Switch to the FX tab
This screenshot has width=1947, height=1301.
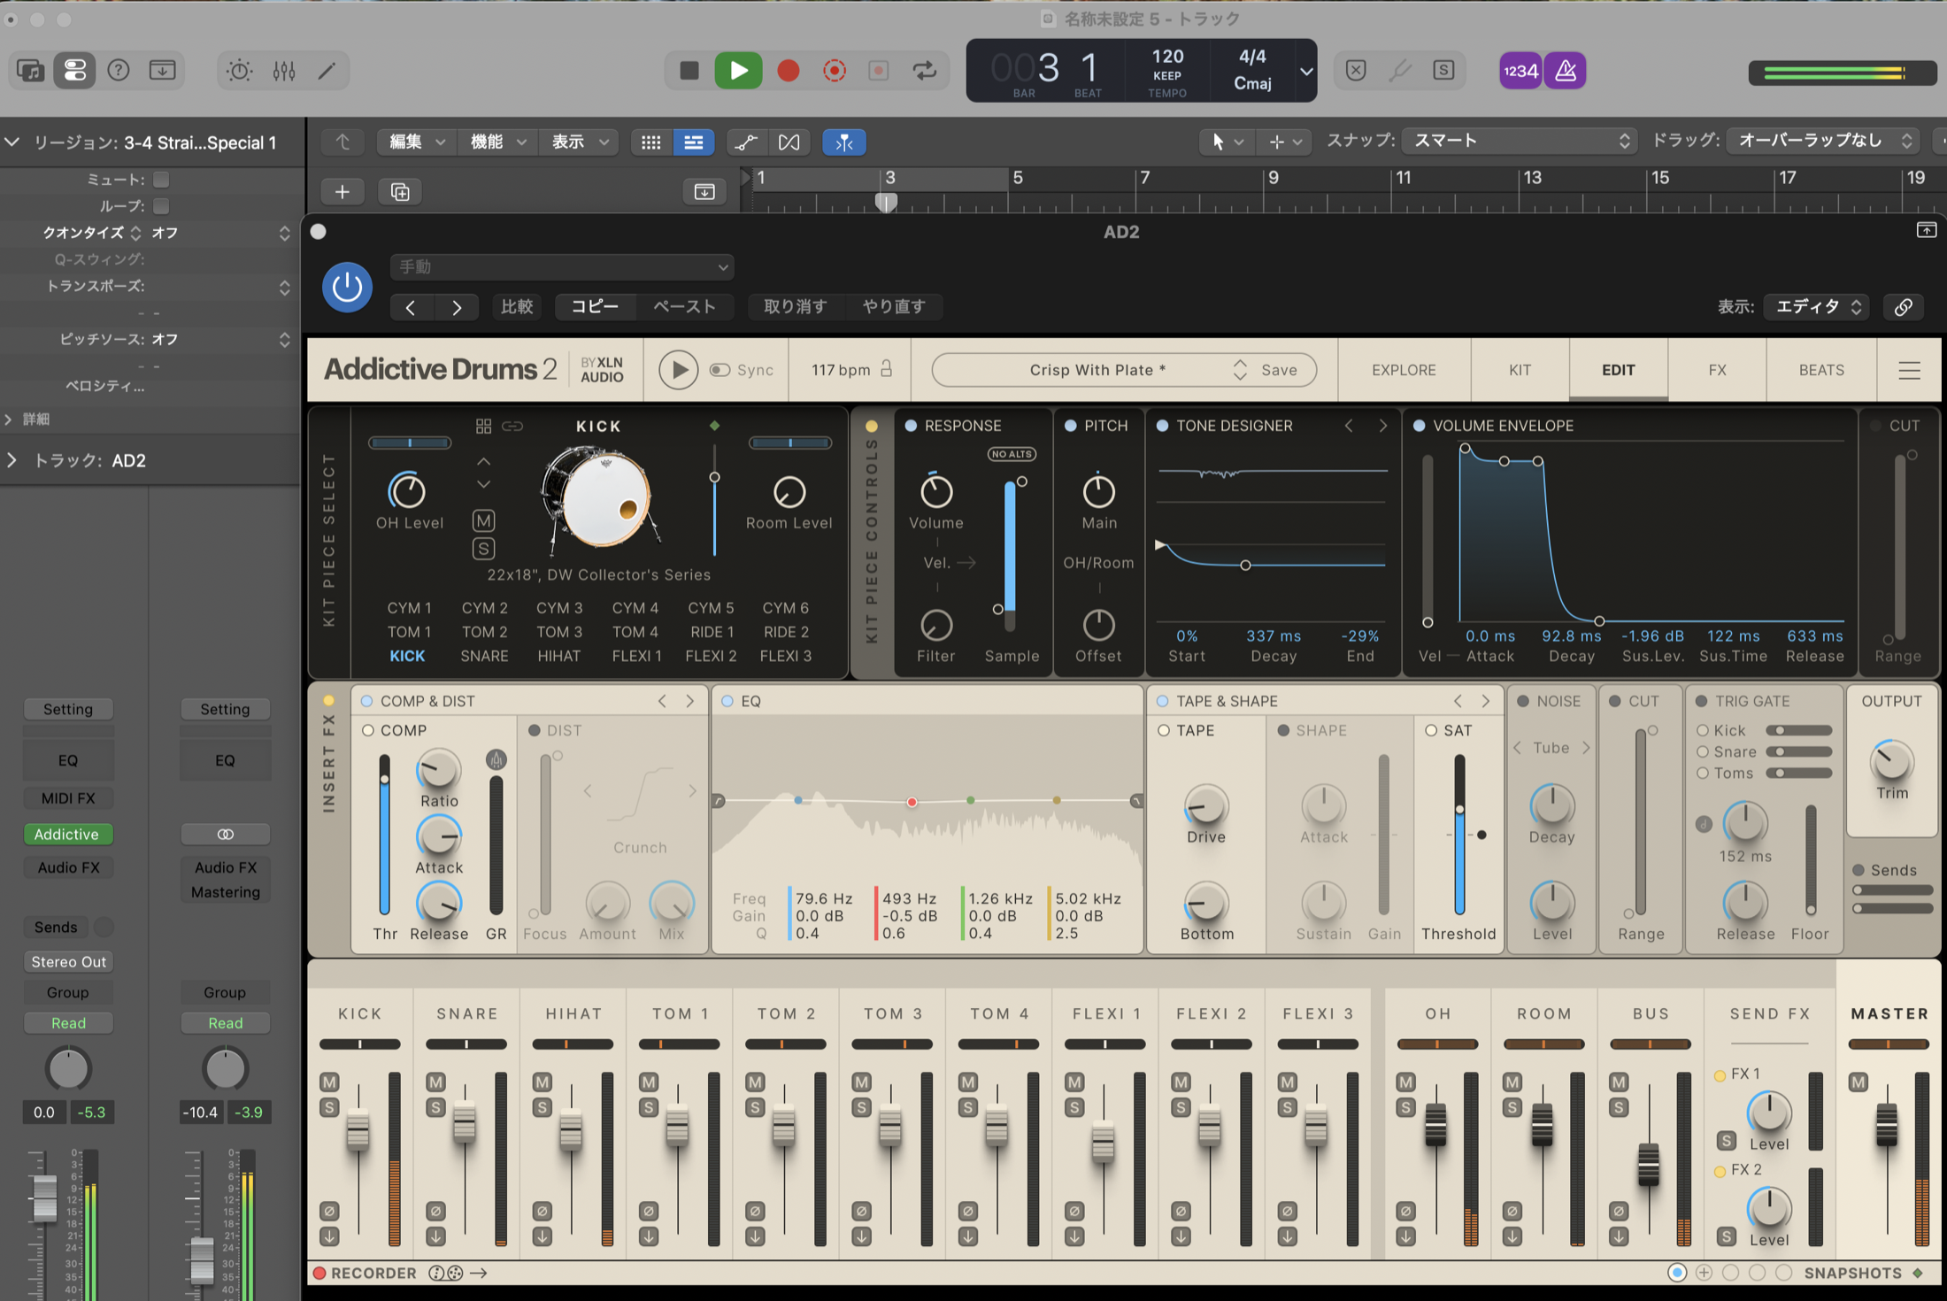point(1717,370)
